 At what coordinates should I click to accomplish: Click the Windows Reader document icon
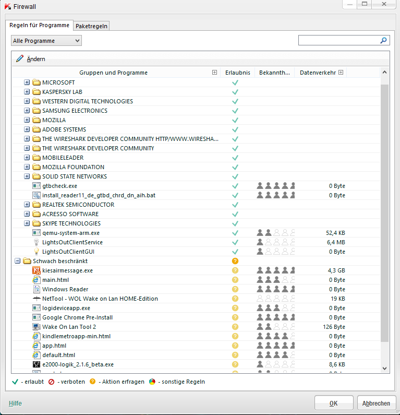pyautogui.click(x=36, y=289)
